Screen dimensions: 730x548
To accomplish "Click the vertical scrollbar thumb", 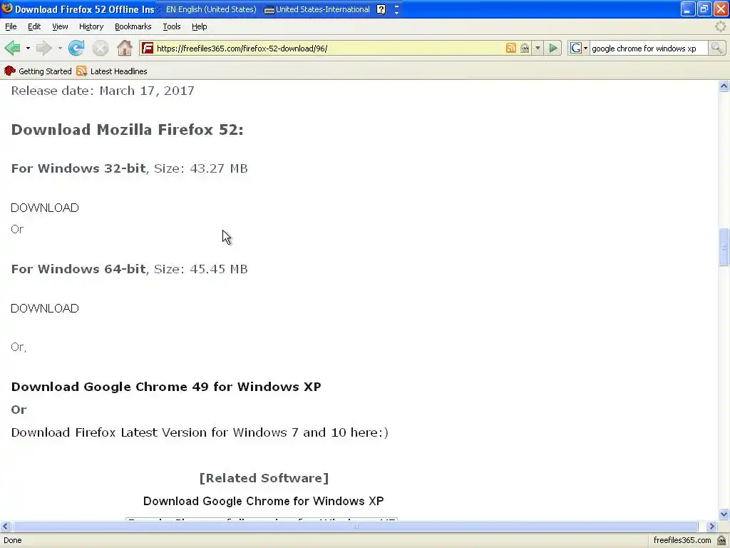I will point(724,248).
